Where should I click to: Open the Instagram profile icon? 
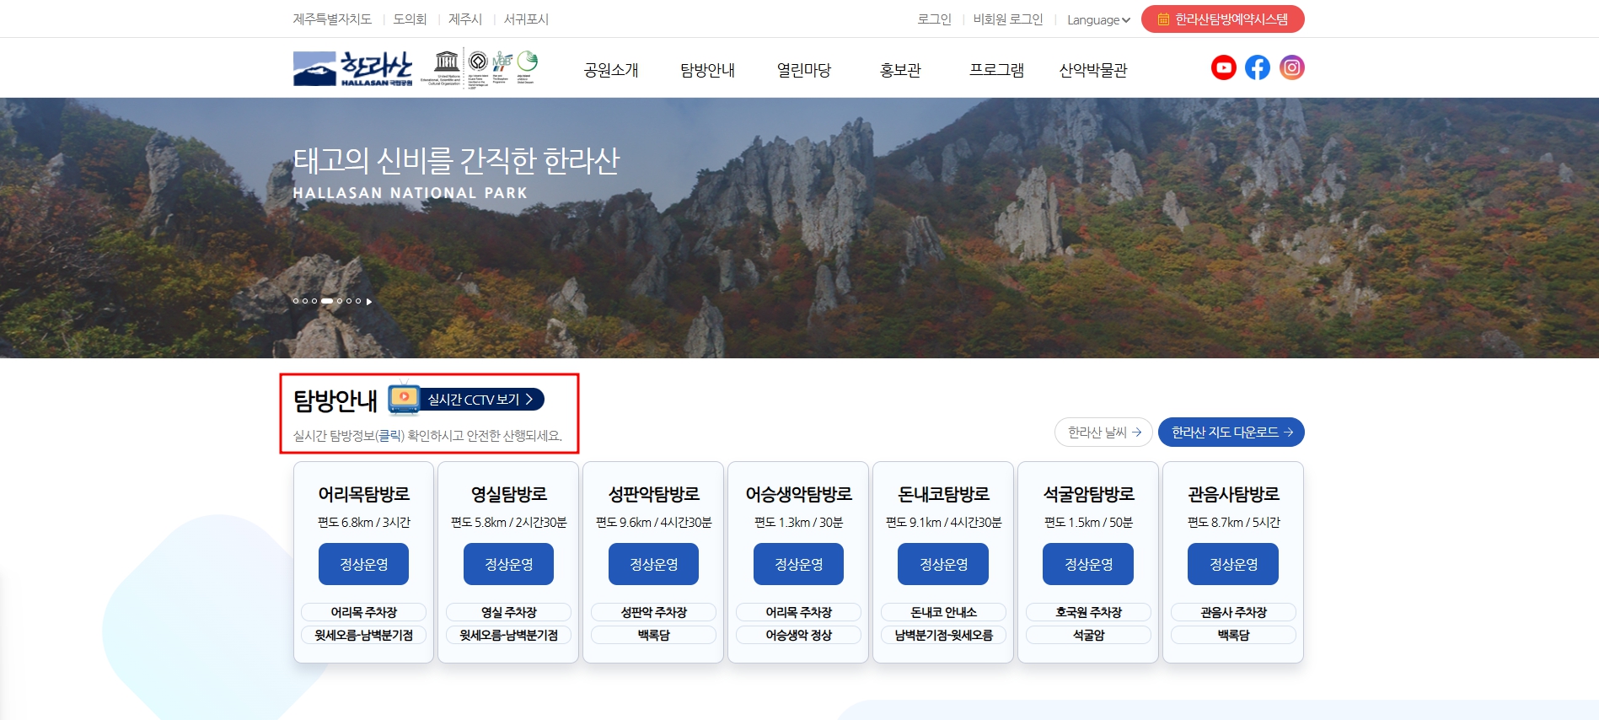[1291, 67]
